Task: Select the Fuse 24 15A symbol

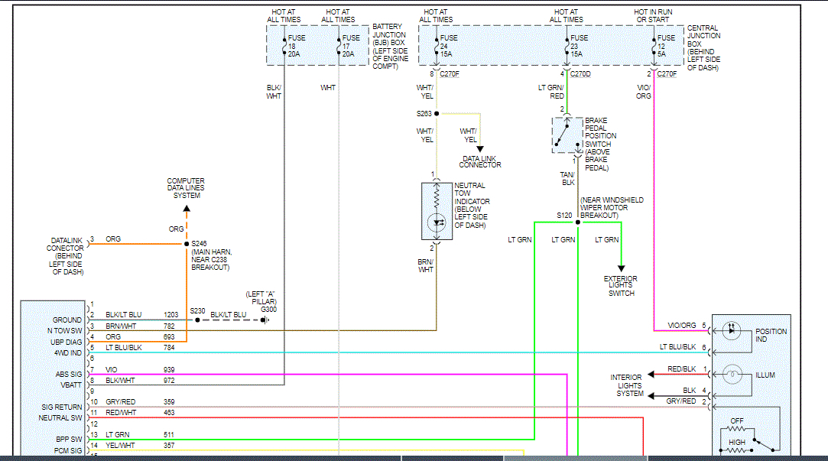Action: (x=437, y=44)
